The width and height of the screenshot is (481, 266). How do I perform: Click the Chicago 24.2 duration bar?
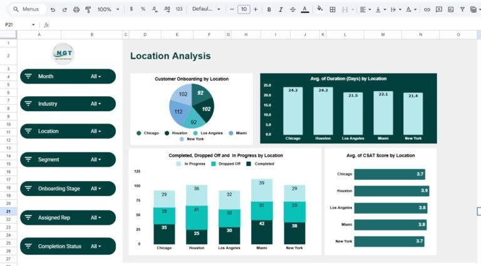coord(293,111)
